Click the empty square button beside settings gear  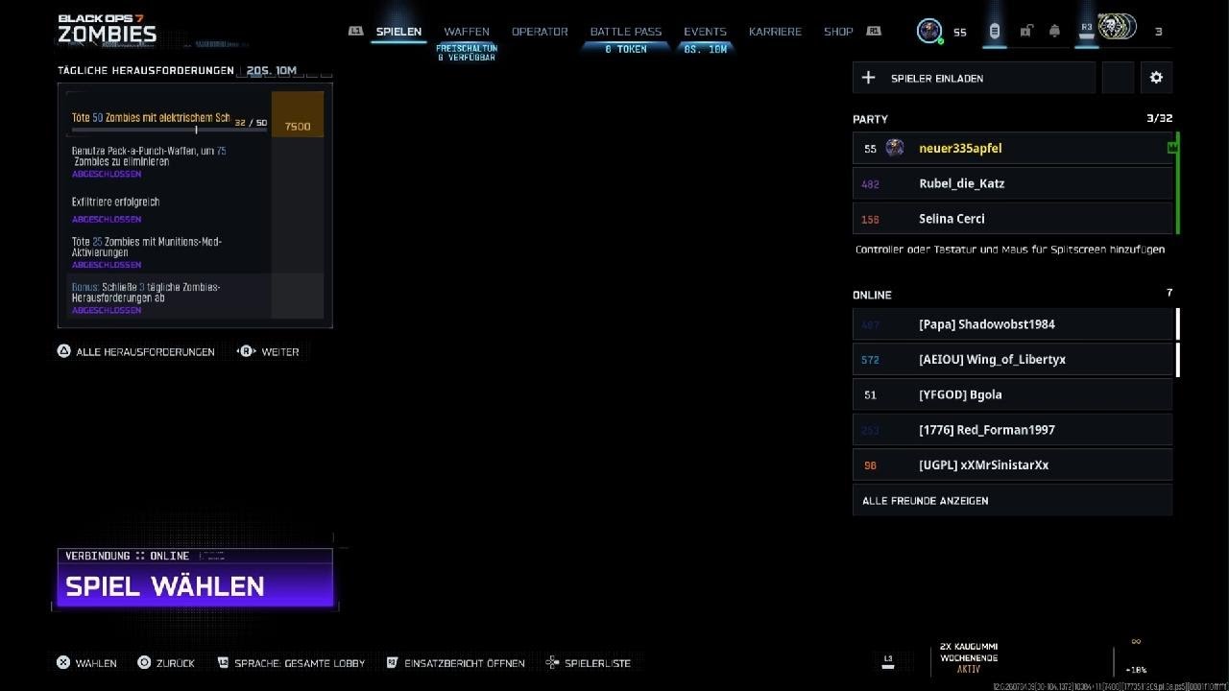tap(1118, 78)
